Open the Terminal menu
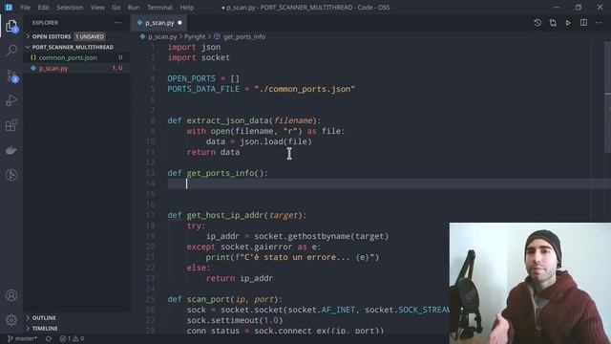The image size is (611, 344). pos(159,8)
